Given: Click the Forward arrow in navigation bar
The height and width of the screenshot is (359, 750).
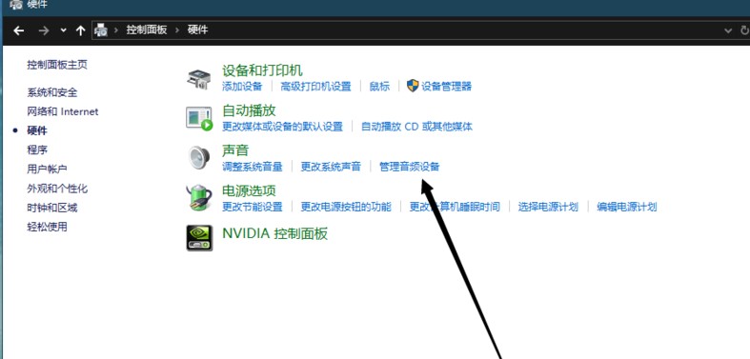Looking at the screenshot, I should click(44, 30).
